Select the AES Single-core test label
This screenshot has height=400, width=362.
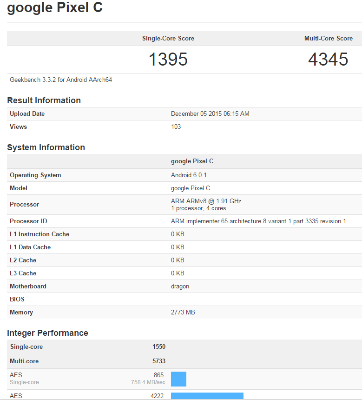coord(24,379)
